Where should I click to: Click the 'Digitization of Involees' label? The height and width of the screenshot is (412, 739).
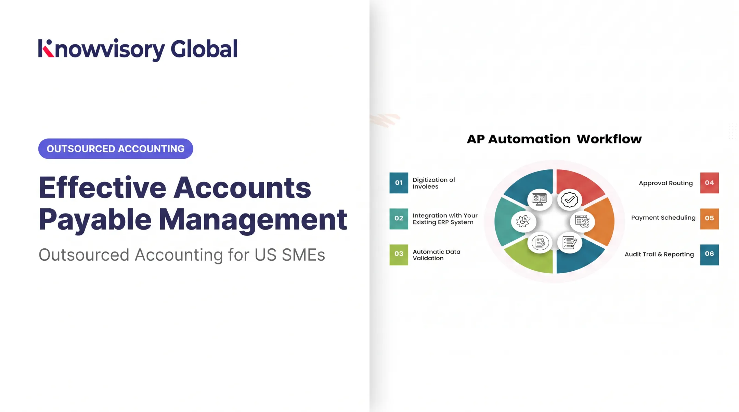click(x=434, y=183)
